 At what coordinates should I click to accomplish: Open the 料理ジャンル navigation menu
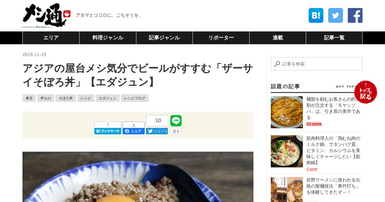[x=108, y=38]
